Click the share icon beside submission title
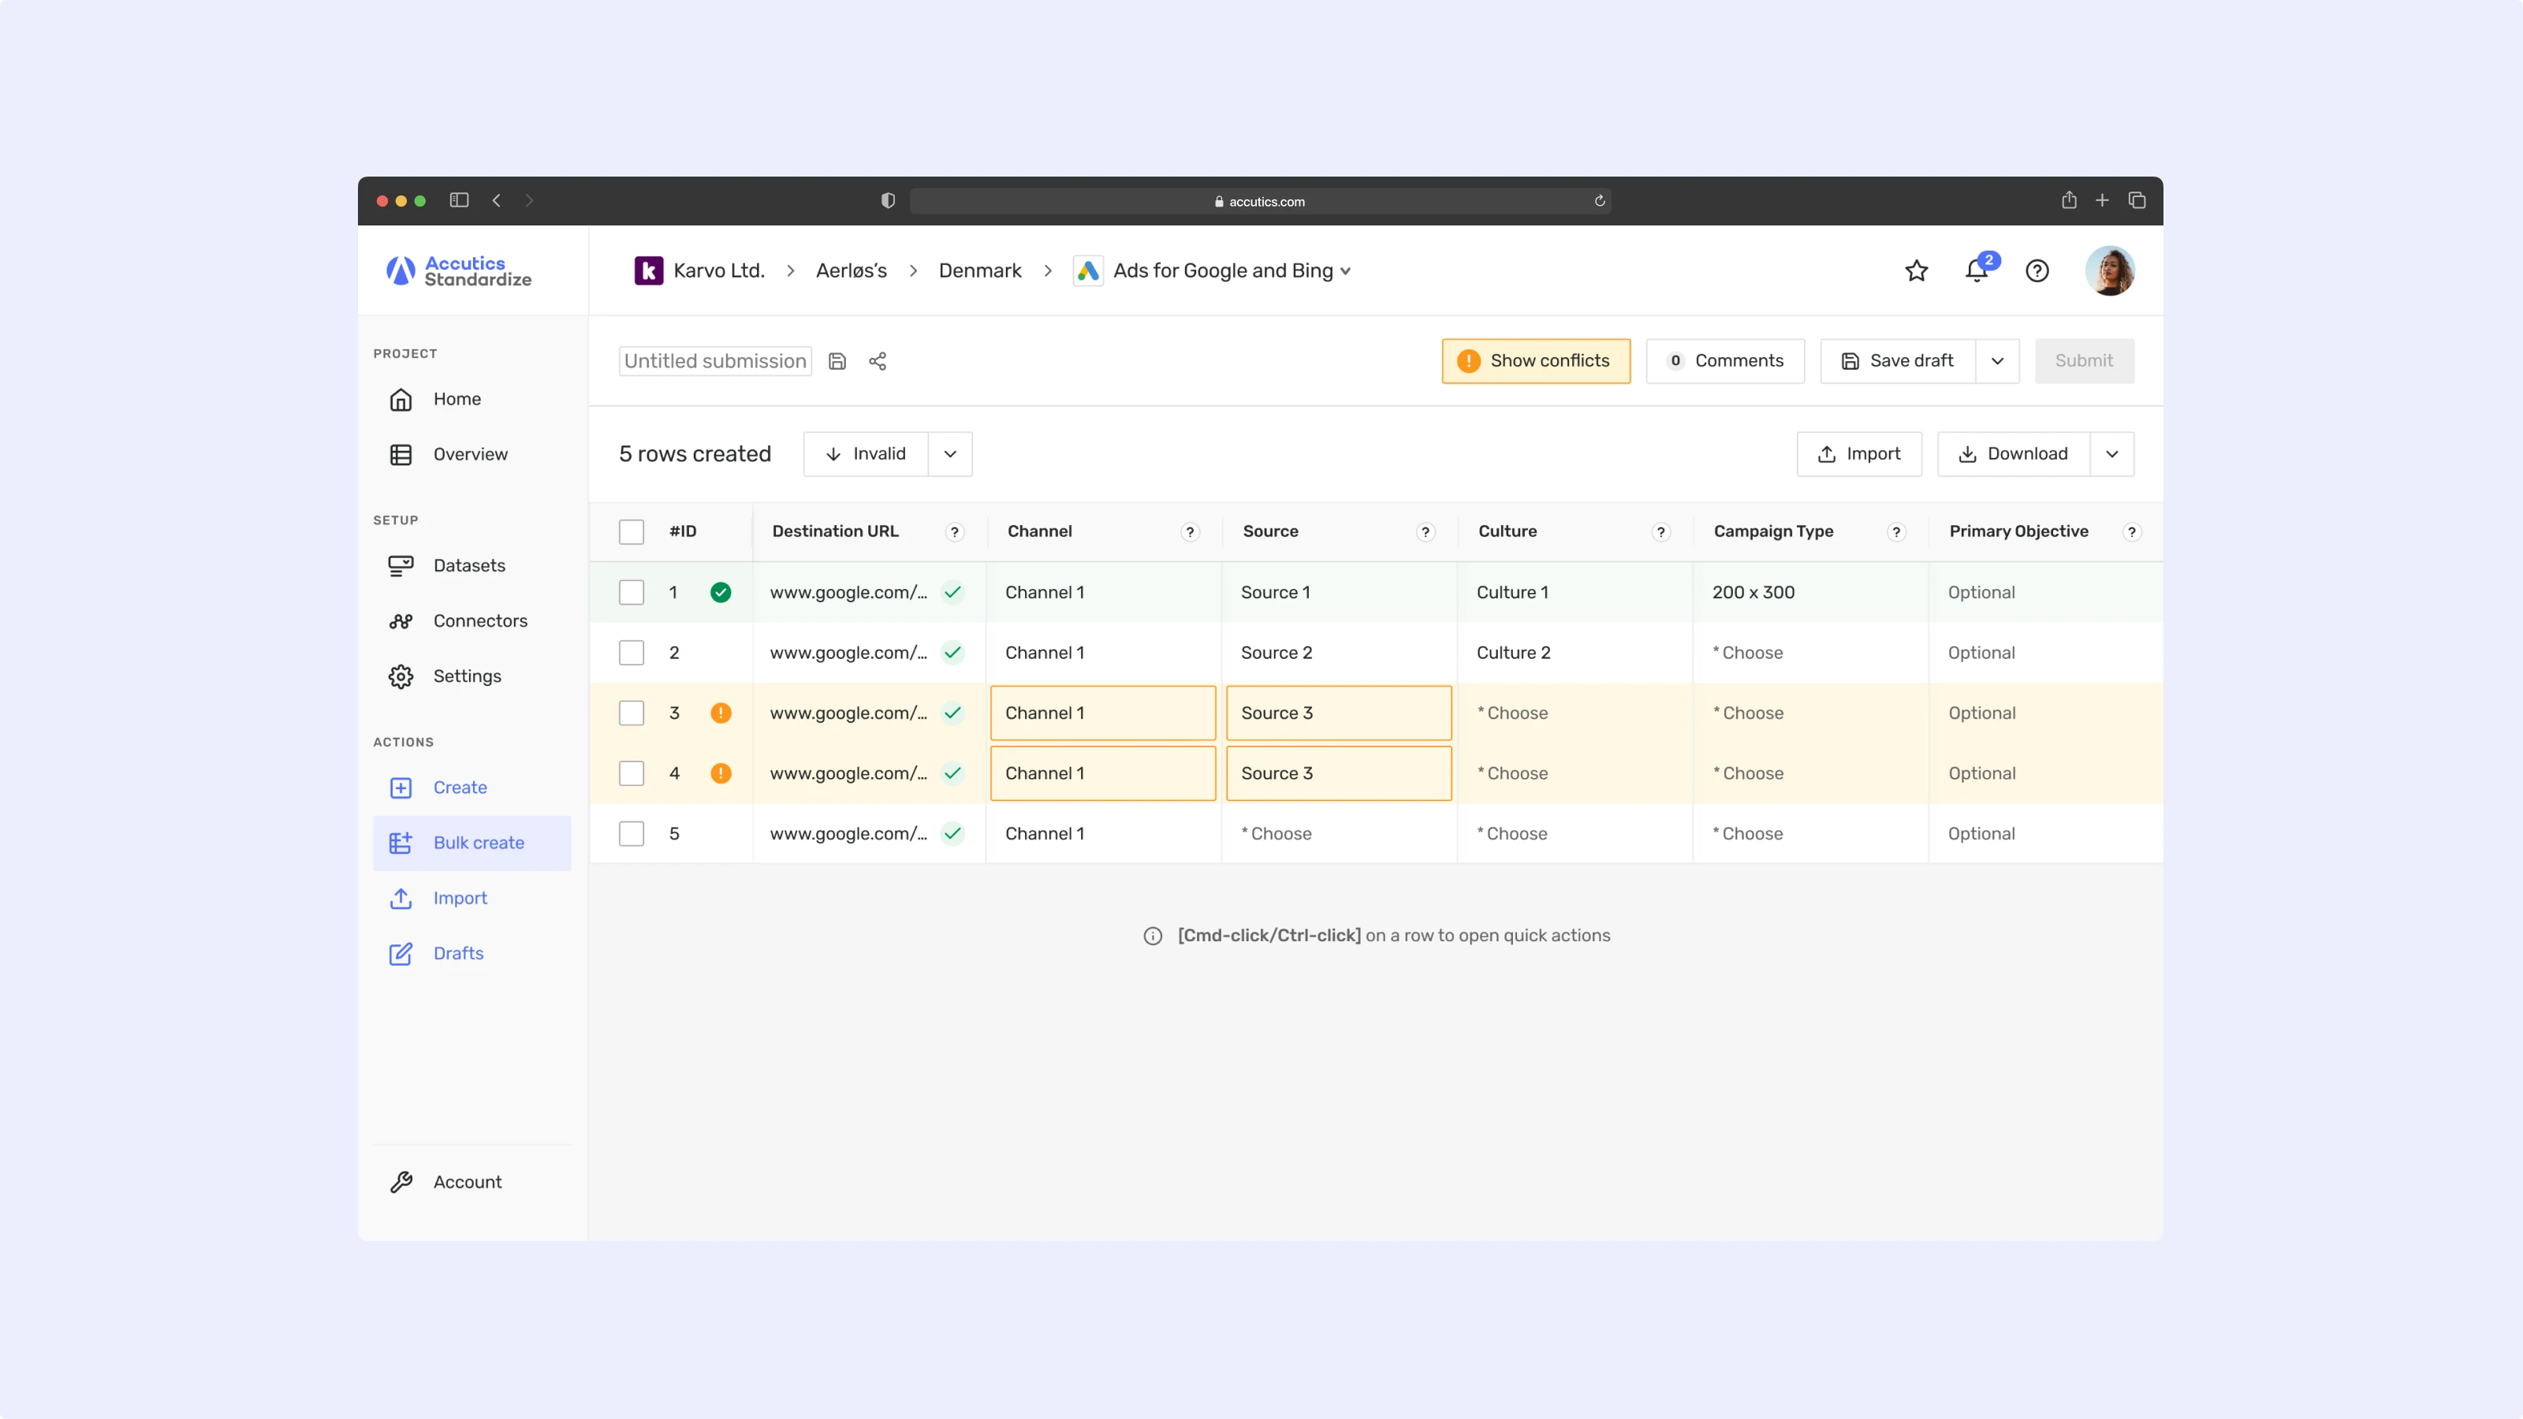Image resolution: width=2523 pixels, height=1419 pixels. (878, 361)
